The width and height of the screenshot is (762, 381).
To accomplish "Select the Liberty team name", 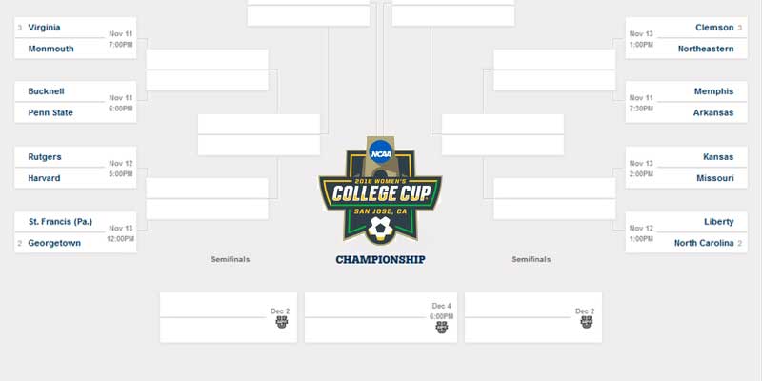I will [x=719, y=222].
